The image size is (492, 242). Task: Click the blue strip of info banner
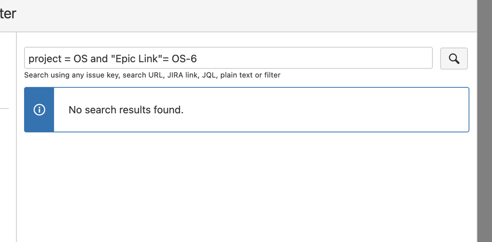pos(39,123)
